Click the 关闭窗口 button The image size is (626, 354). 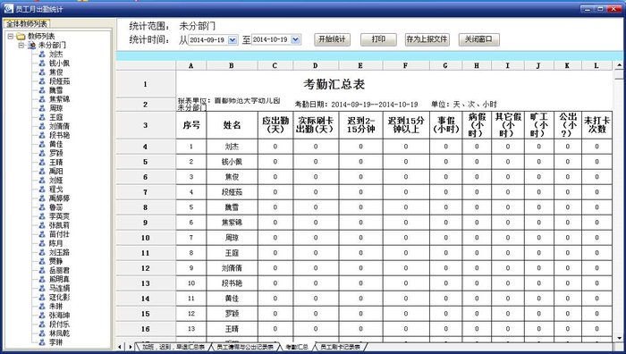click(478, 39)
